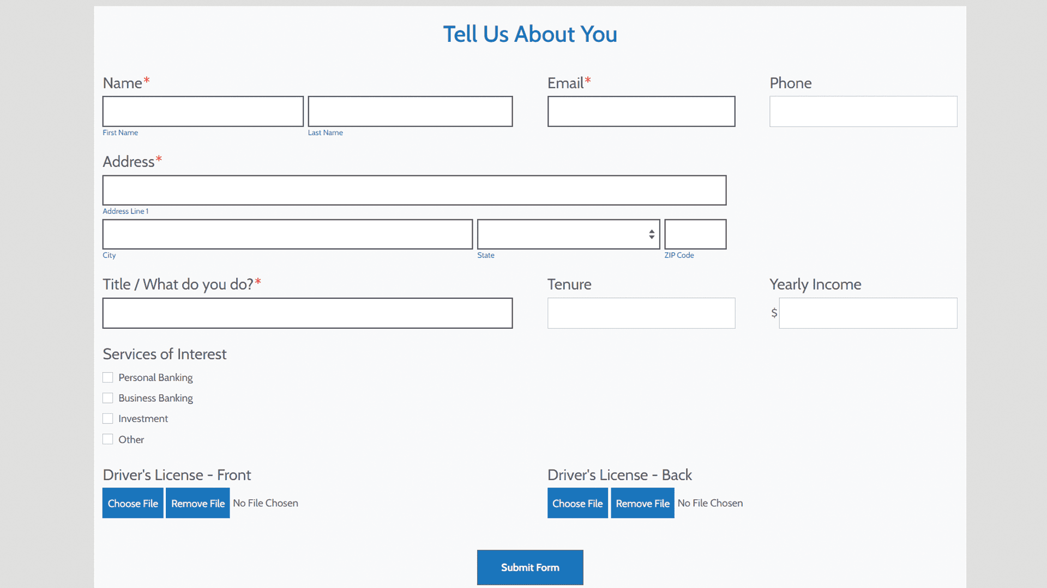Open the State dropdown
1047x588 pixels.
(568, 234)
